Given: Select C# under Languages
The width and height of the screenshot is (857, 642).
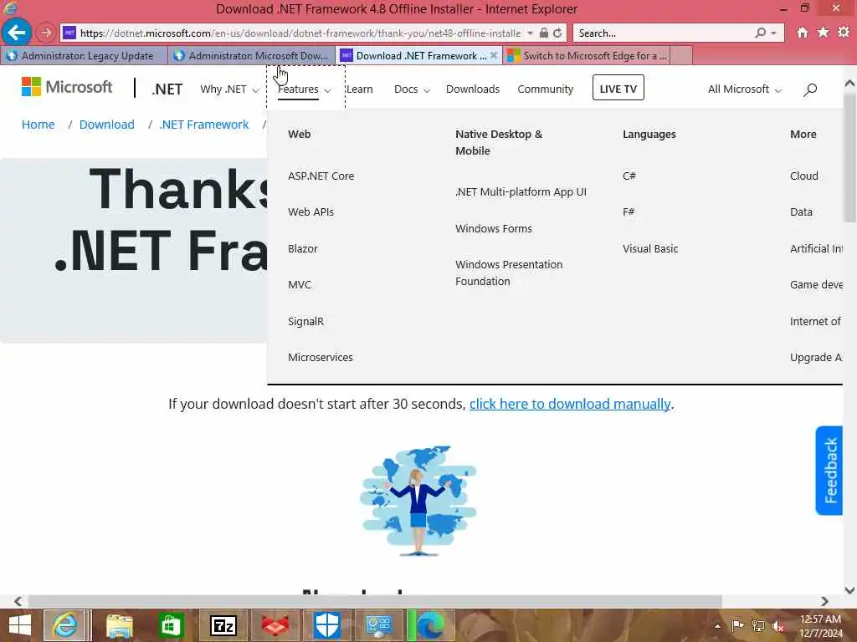Looking at the screenshot, I should coord(629,176).
